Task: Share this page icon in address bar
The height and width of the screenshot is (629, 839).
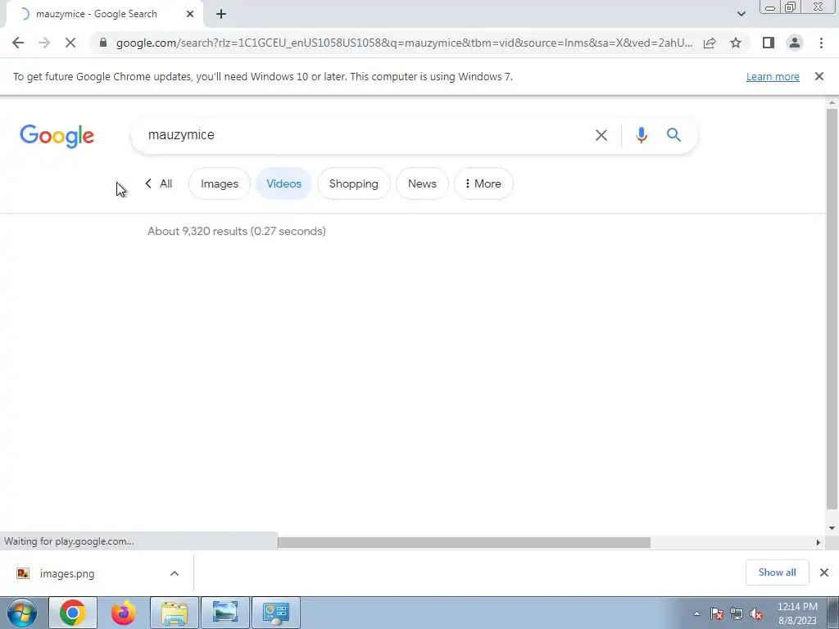Action: [710, 43]
